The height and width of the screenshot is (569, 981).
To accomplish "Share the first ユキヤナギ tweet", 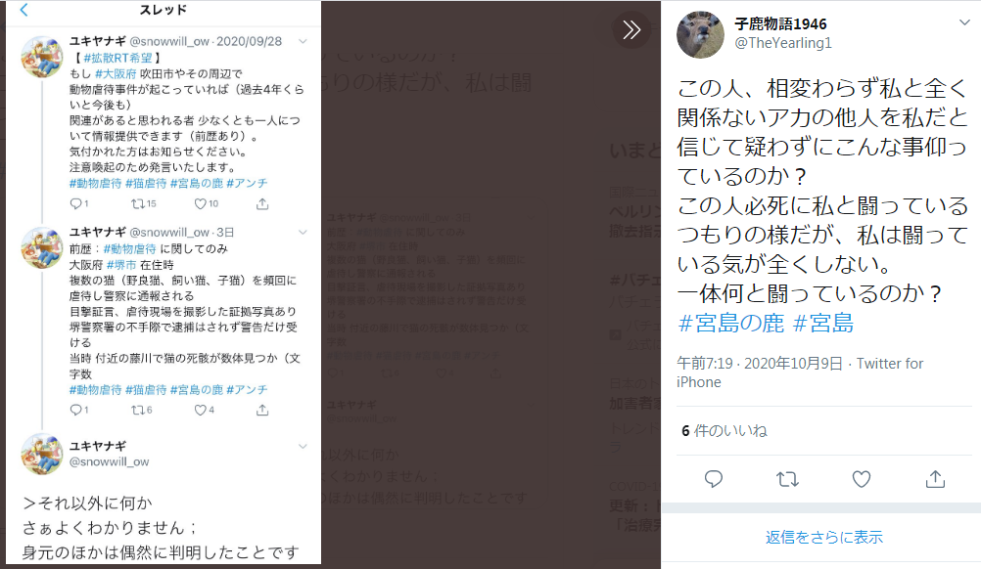I will tap(262, 203).
